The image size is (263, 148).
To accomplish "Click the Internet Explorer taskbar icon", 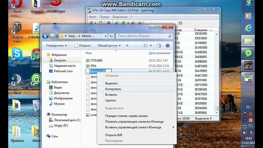I will pos(248,28).
